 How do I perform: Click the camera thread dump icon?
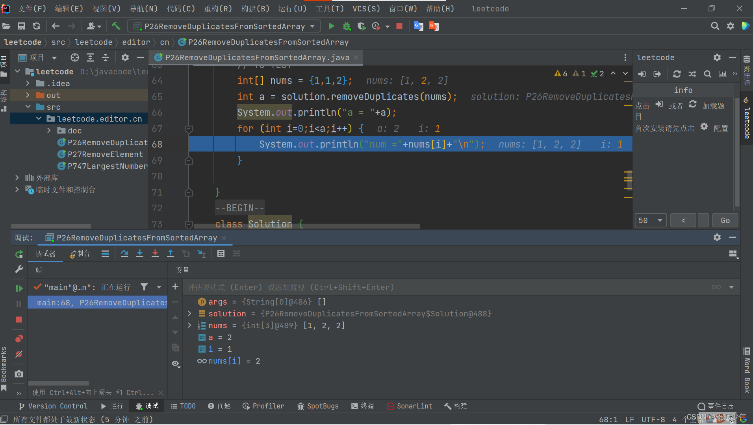pyautogui.click(x=19, y=374)
